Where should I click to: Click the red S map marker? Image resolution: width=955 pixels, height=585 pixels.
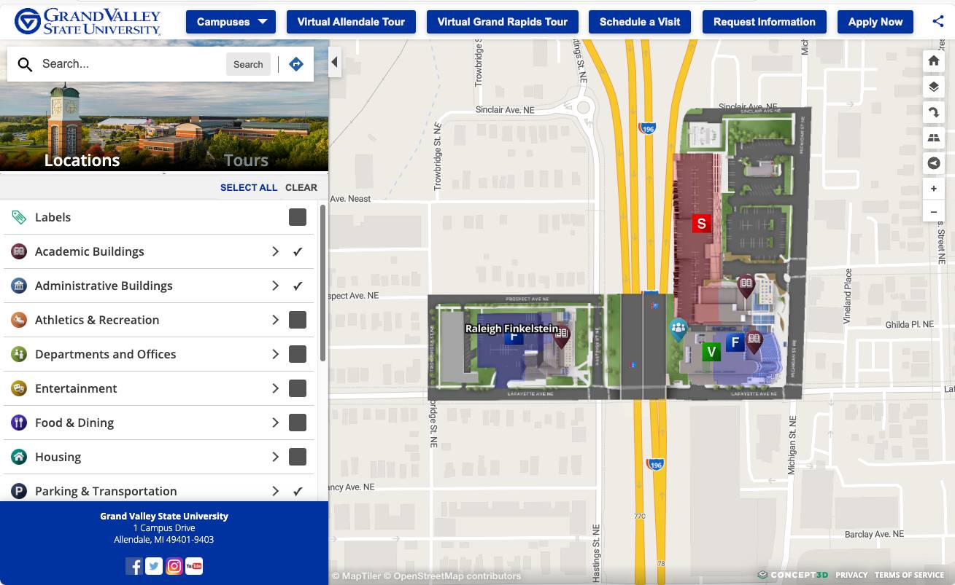click(701, 224)
